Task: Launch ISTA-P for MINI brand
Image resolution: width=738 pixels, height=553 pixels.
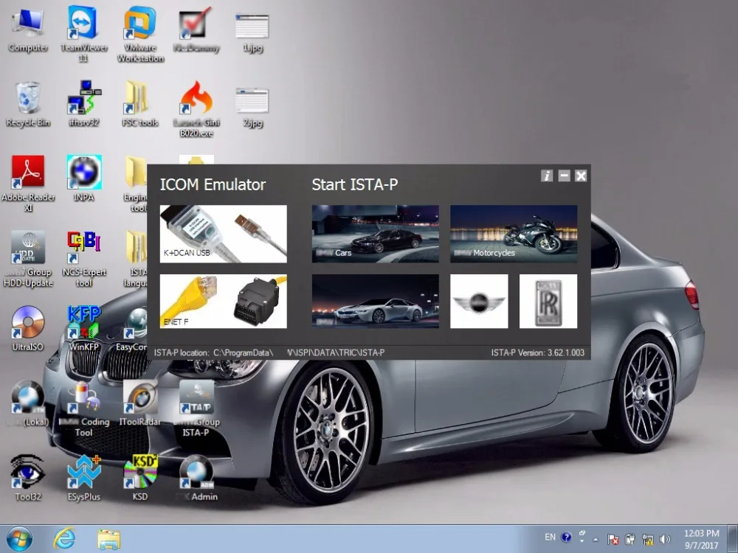Action: pos(479,302)
